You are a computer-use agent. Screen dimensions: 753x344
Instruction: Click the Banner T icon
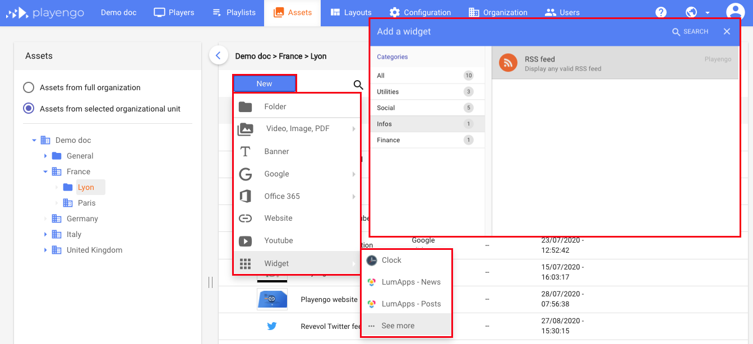(245, 151)
